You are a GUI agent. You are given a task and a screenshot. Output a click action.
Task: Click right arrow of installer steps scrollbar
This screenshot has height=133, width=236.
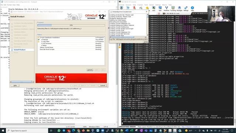[x=33, y=82]
